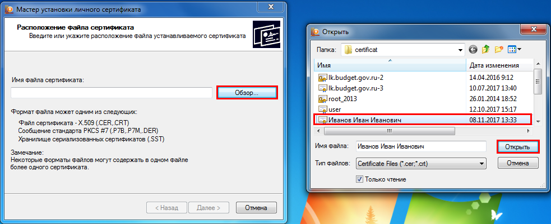Go up one folder level icon
Image resolution: width=551 pixels, height=224 pixels.
[x=485, y=50]
